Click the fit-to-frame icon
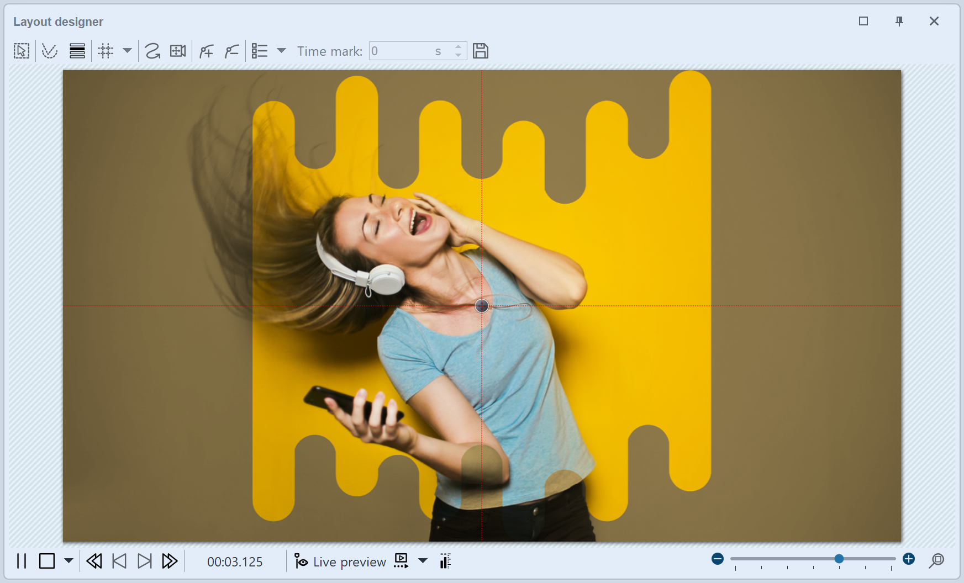The width and height of the screenshot is (964, 583). (x=178, y=50)
